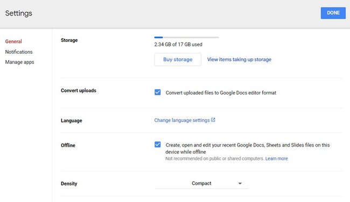Click the Buy storage button

[178, 60]
